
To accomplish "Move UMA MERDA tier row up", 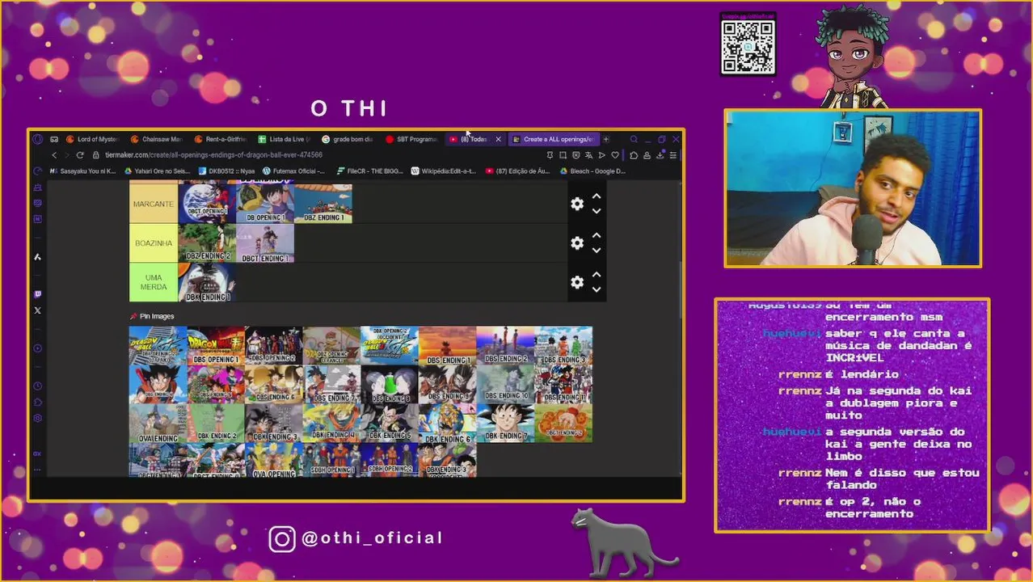I will (597, 275).
